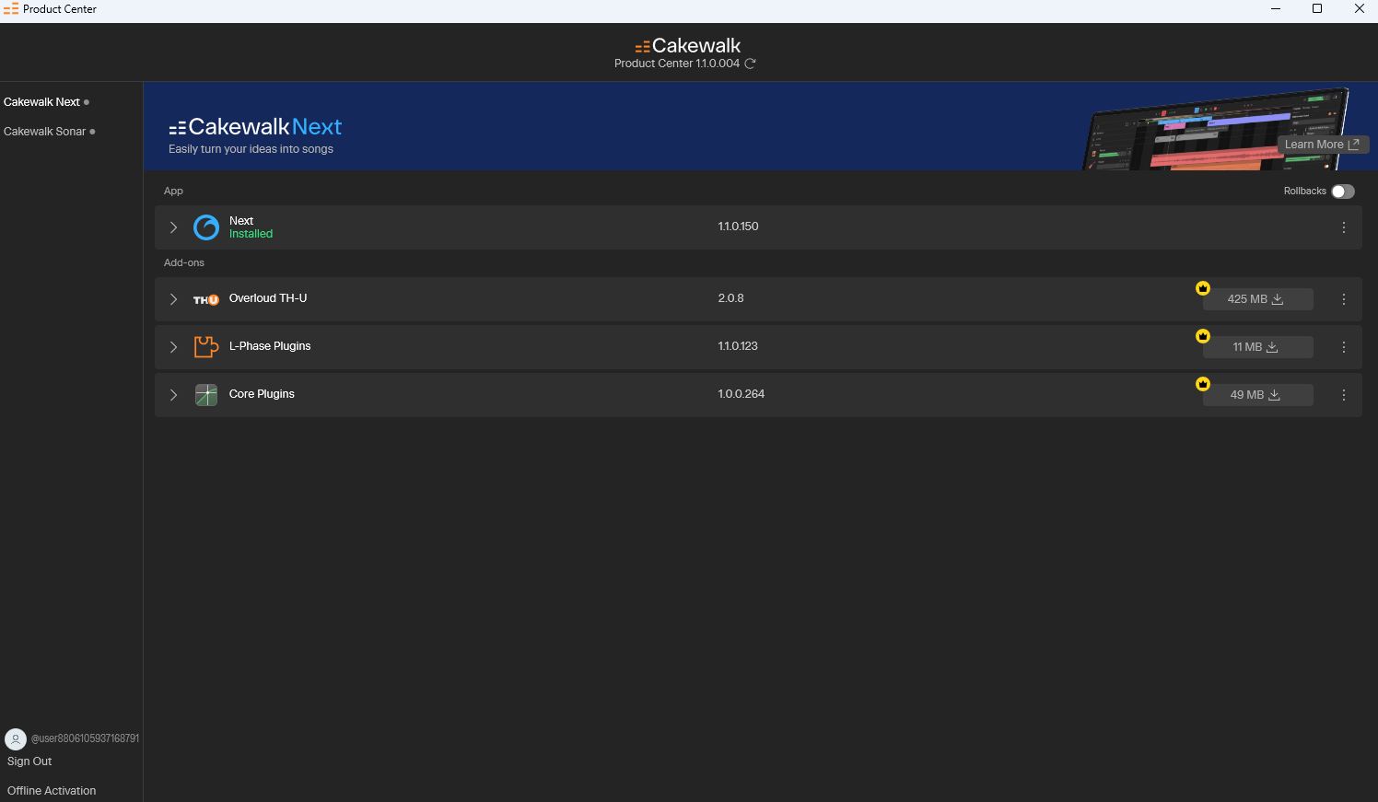Click the Core Plugins graph icon
Screen dimensions: 1378x802
click(x=206, y=395)
